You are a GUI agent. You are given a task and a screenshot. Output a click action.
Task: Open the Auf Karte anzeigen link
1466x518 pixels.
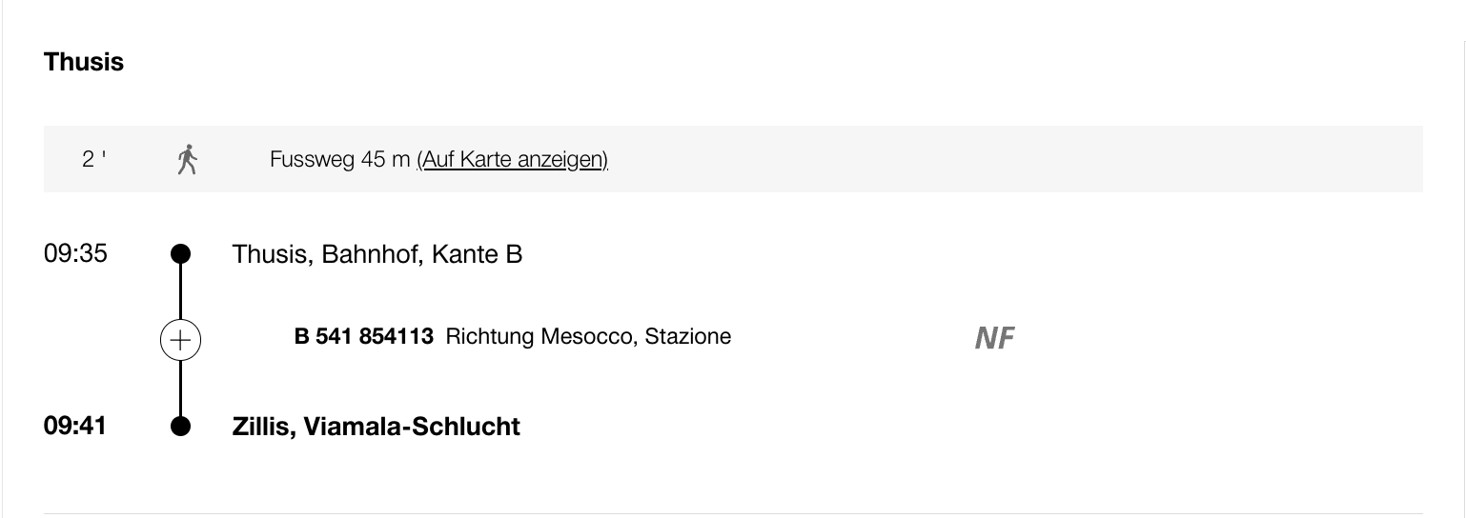pyautogui.click(x=513, y=159)
